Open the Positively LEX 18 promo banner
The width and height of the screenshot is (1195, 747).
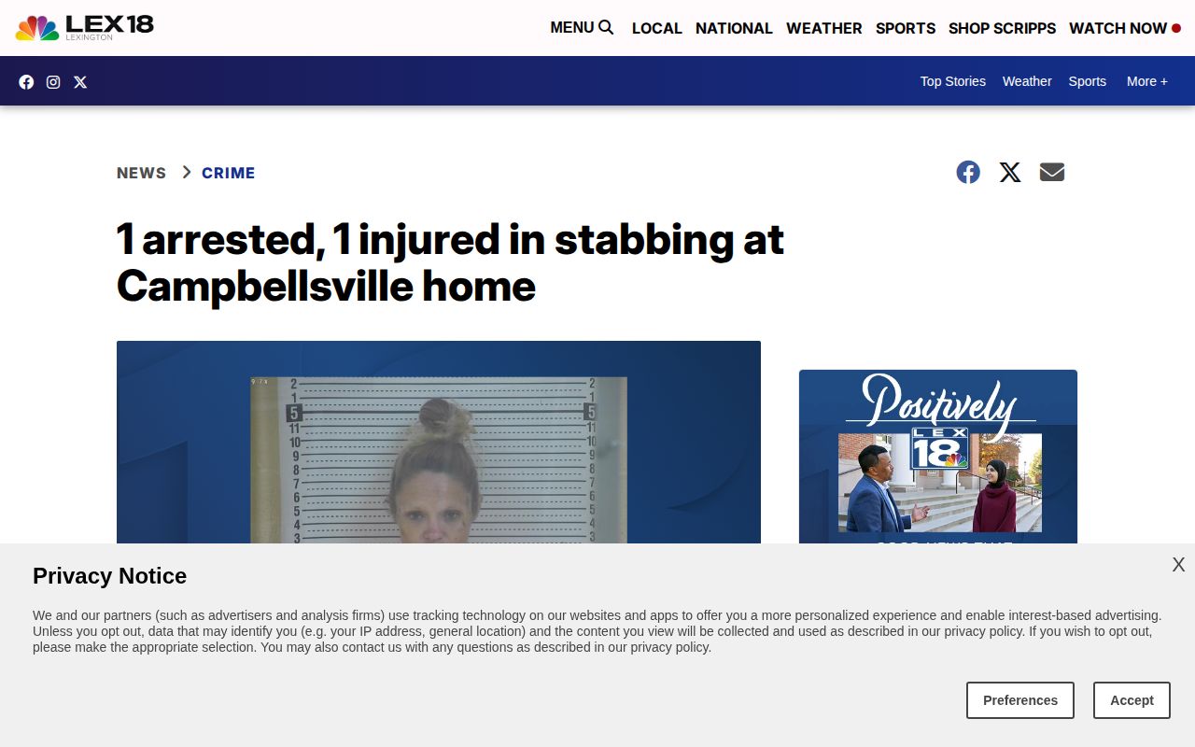pyautogui.click(x=938, y=457)
